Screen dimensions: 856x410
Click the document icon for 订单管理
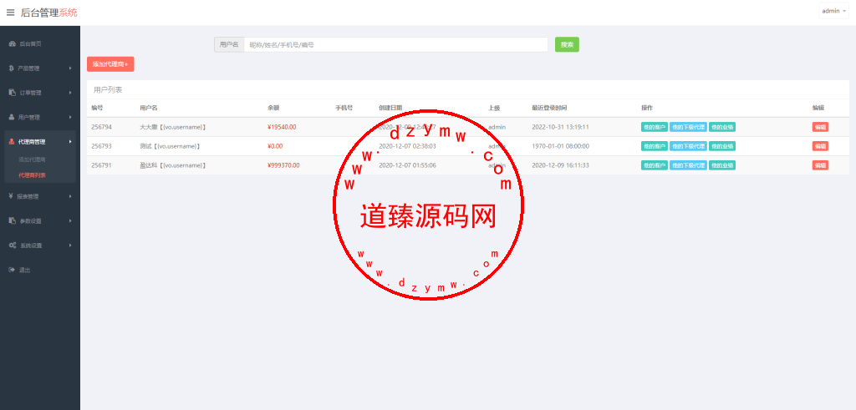click(x=12, y=93)
